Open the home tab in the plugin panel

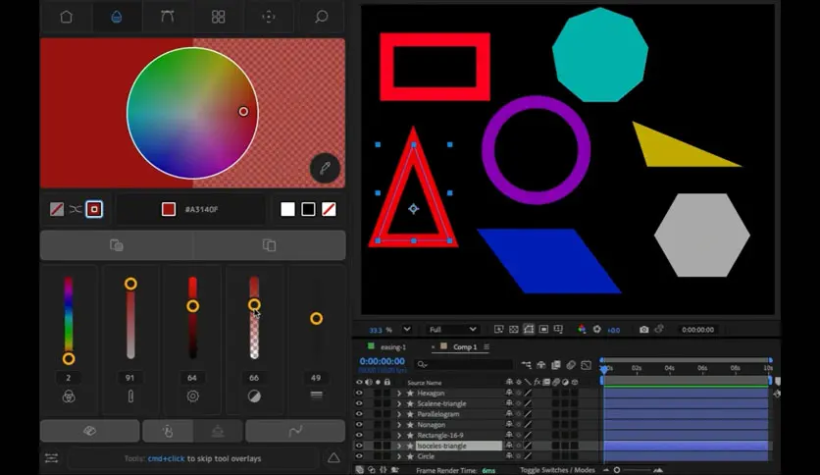(67, 17)
